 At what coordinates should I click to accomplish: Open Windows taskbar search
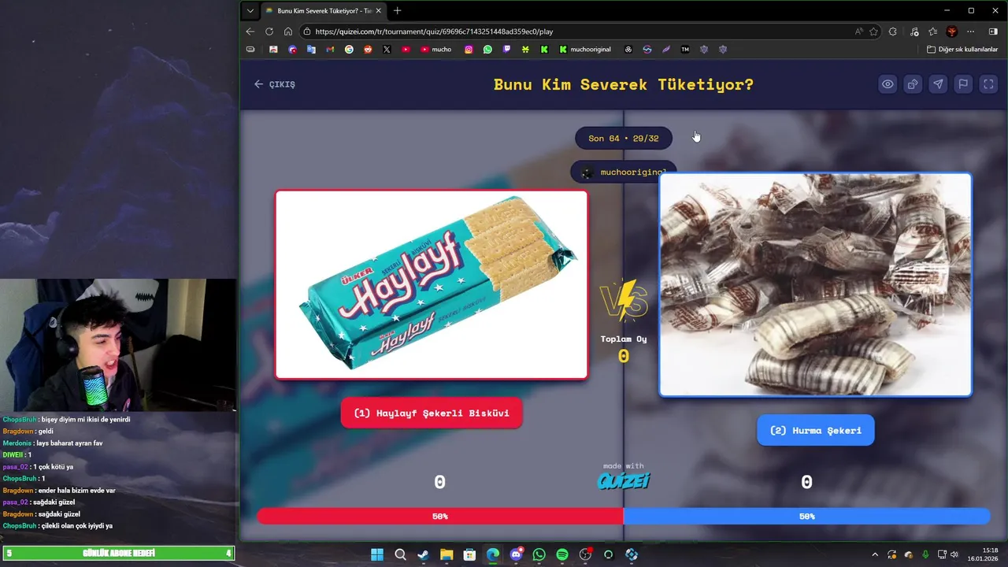400,554
